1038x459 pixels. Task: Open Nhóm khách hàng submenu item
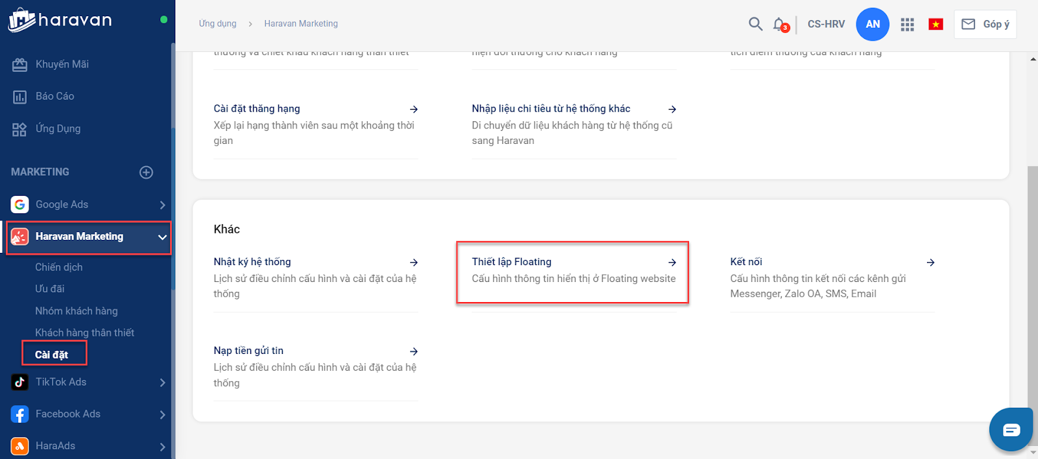77,311
